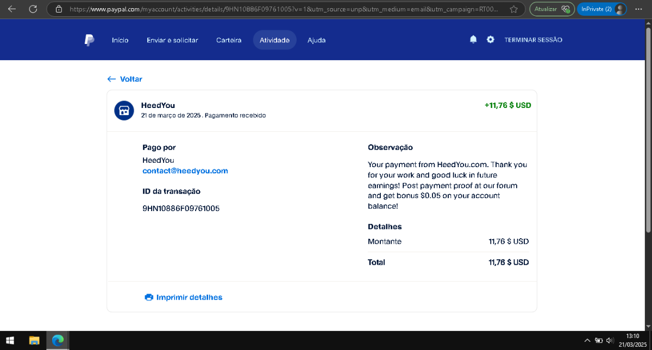Open the Windows Start menu

coord(10,340)
